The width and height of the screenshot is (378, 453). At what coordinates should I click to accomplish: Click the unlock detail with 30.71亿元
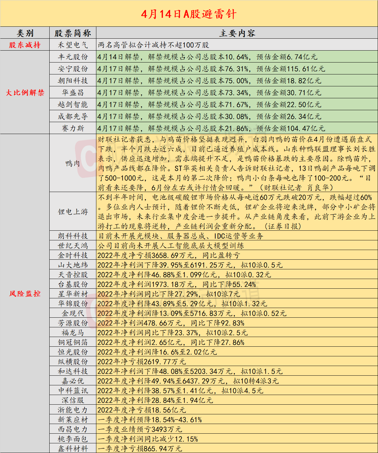[x=209, y=93]
